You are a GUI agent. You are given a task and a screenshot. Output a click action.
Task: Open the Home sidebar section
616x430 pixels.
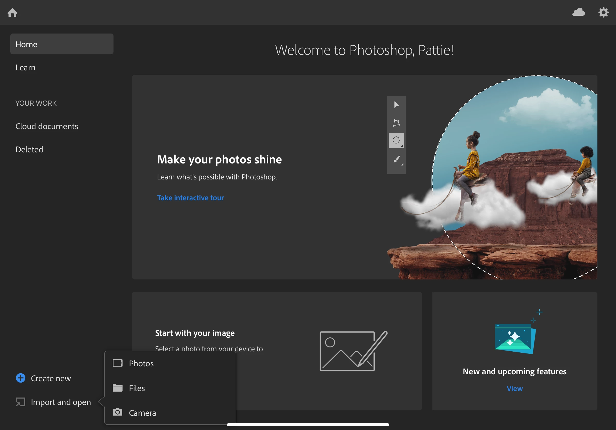point(62,44)
